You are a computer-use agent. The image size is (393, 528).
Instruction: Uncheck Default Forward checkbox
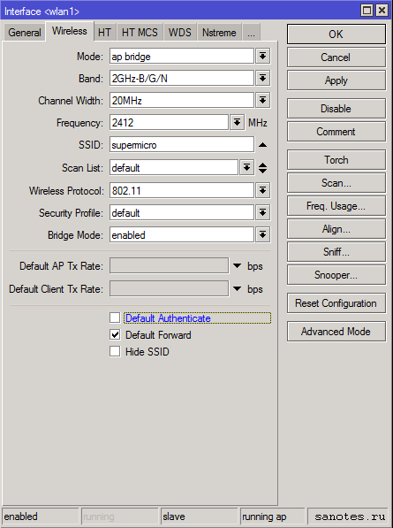click(115, 334)
